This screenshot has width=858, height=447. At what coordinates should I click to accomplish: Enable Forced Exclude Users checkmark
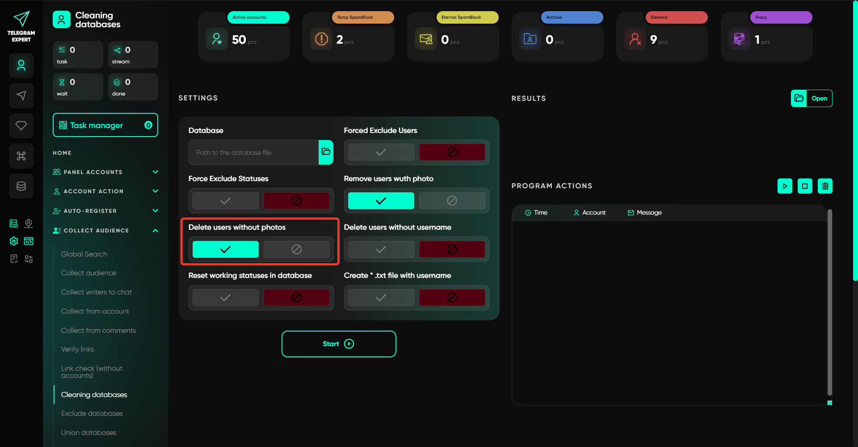(x=381, y=152)
